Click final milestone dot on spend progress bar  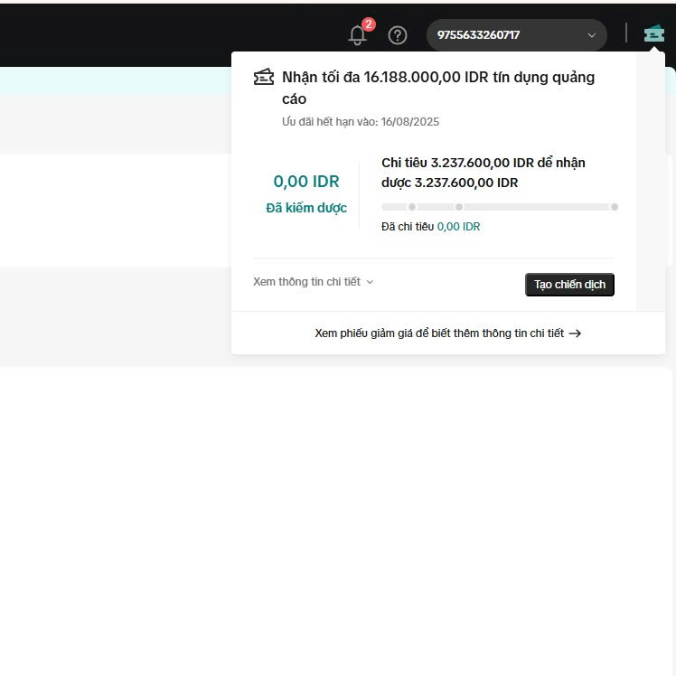coord(615,207)
